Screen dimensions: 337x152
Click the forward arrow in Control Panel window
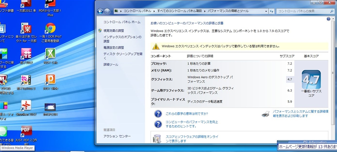click(x=107, y=11)
